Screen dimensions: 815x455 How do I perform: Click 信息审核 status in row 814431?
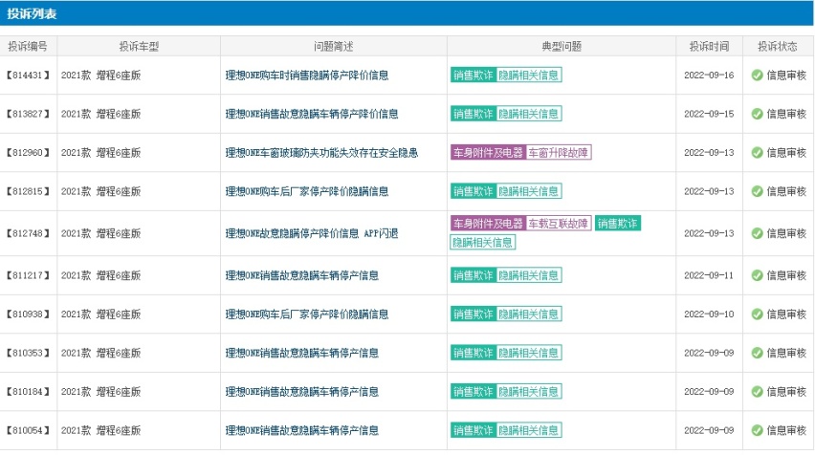[786, 76]
